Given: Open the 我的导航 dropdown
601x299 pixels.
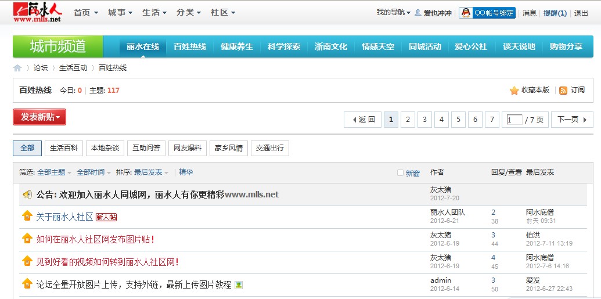Looking at the screenshot, I should tap(393, 13).
